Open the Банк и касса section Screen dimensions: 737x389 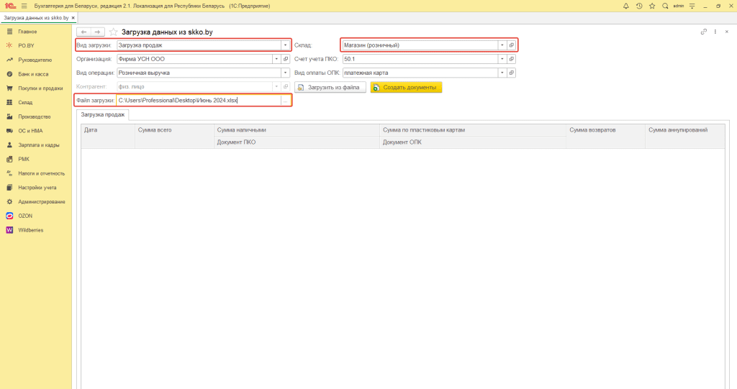[x=33, y=74]
